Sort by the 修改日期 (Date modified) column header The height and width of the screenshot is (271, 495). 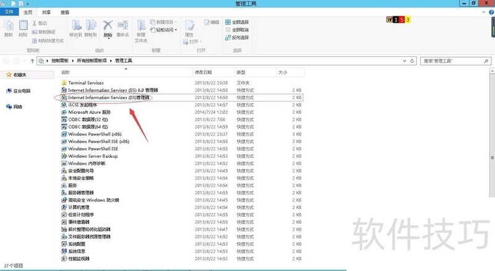pyautogui.click(x=213, y=72)
